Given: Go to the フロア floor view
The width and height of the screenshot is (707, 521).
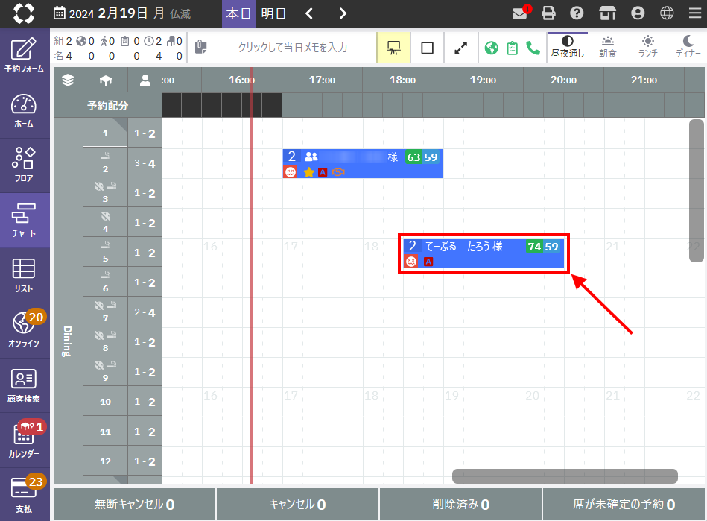Looking at the screenshot, I should [x=25, y=165].
